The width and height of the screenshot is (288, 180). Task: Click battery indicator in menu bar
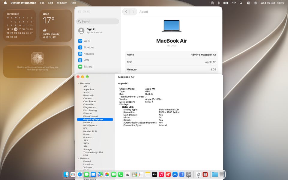[x=226, y=3]
